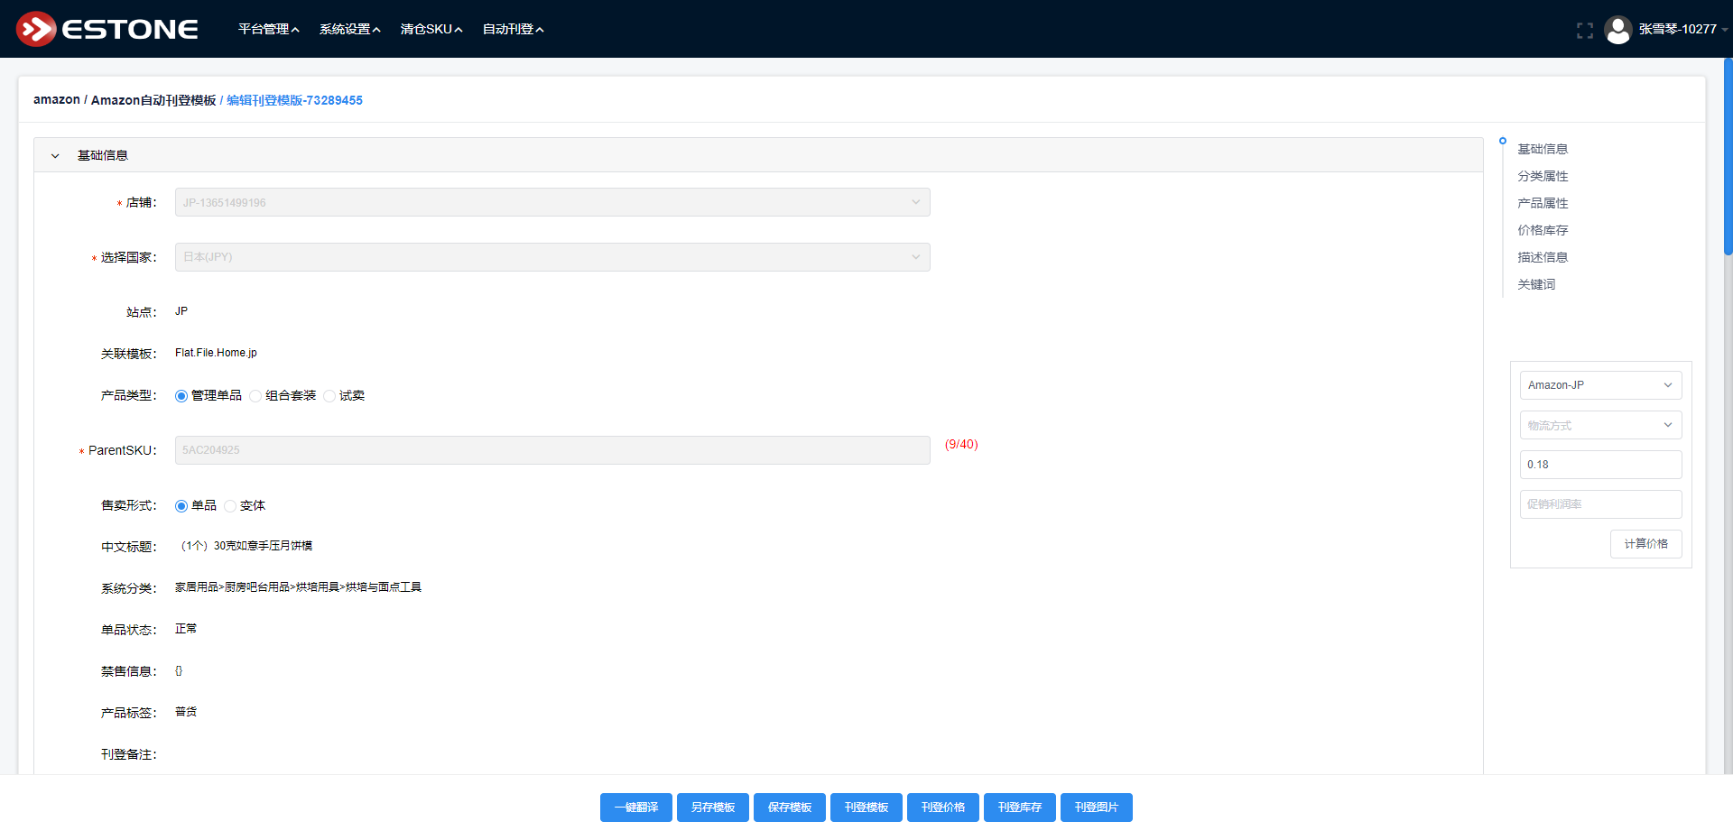Expand the 物流方式 dropdown
Screen dimensions: 1733x840
click(x=1599, y=425)
